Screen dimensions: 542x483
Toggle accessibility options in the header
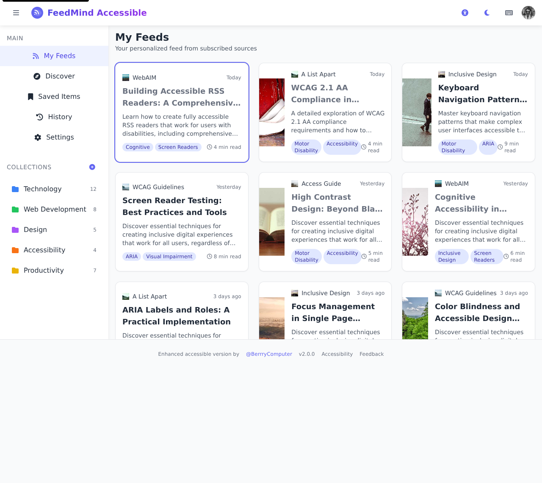click(464, 12)
